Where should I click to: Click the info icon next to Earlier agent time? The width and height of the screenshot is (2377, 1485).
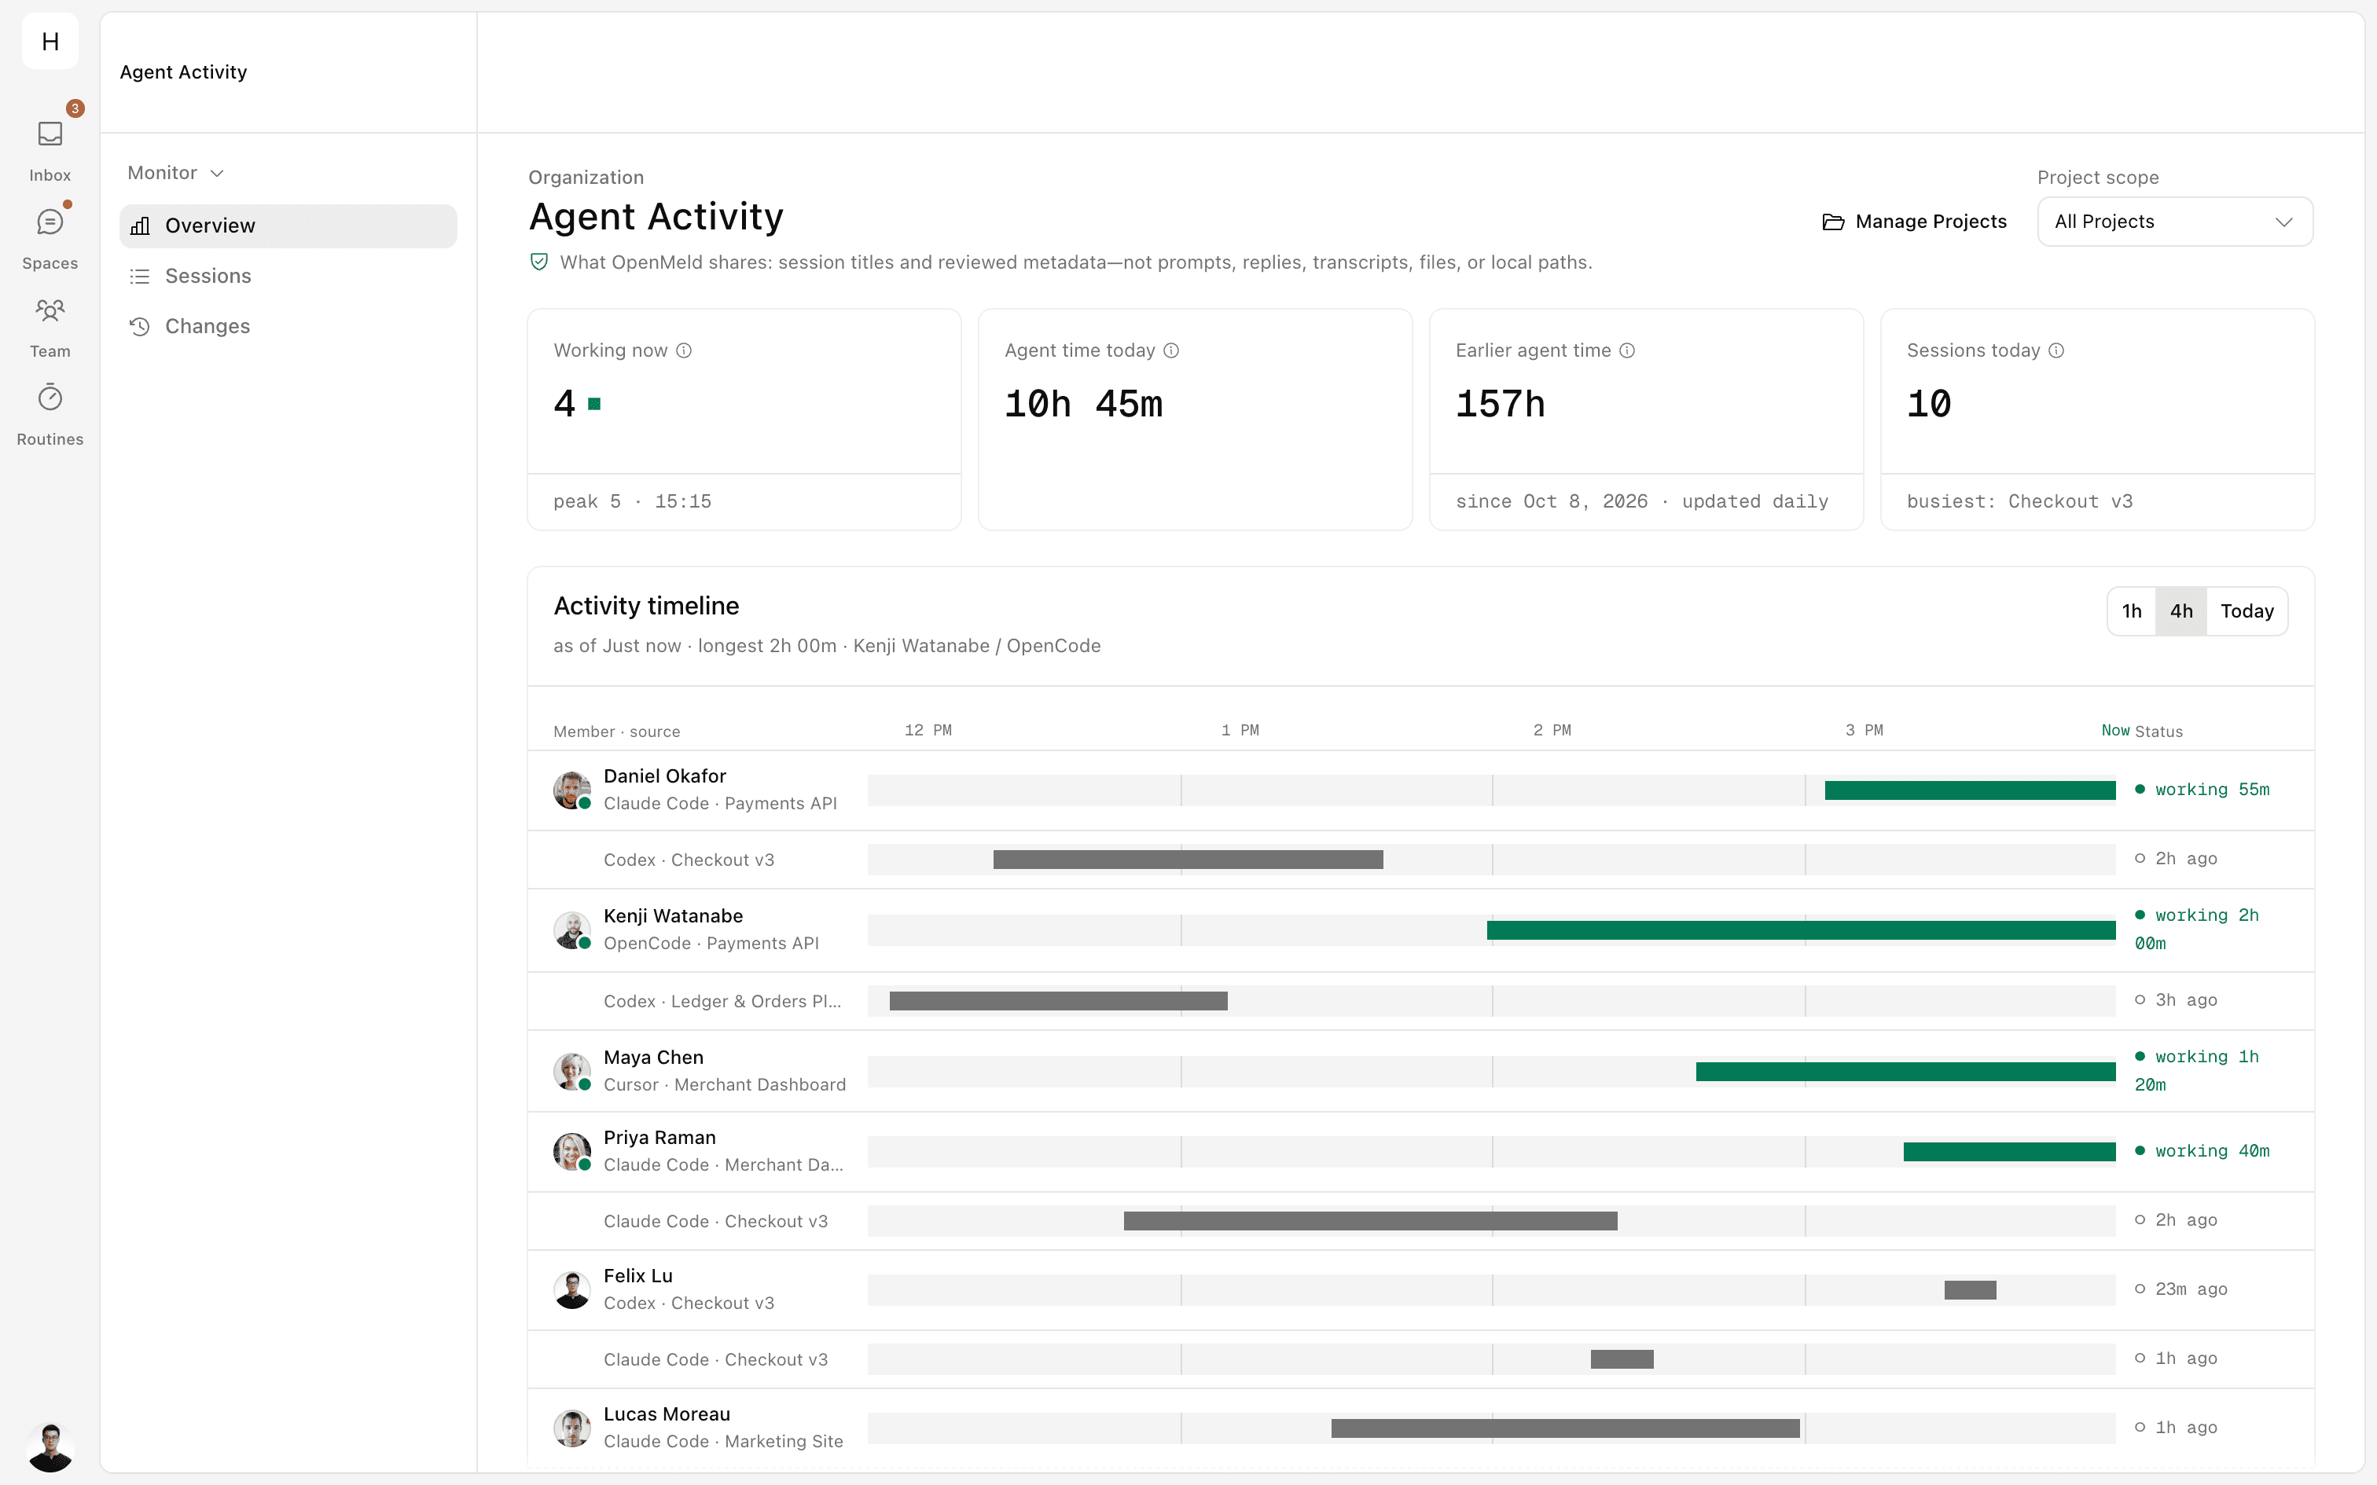coord(1628,350)
